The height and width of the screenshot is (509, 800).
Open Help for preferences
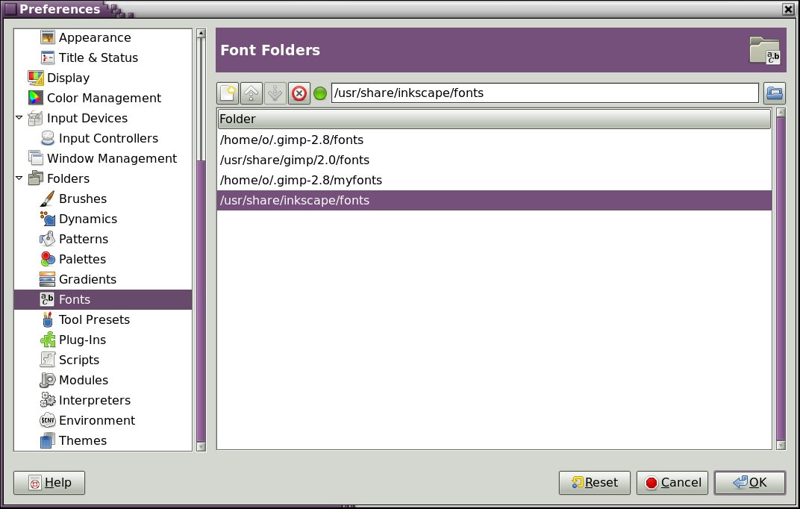click(x=49, y=482)
